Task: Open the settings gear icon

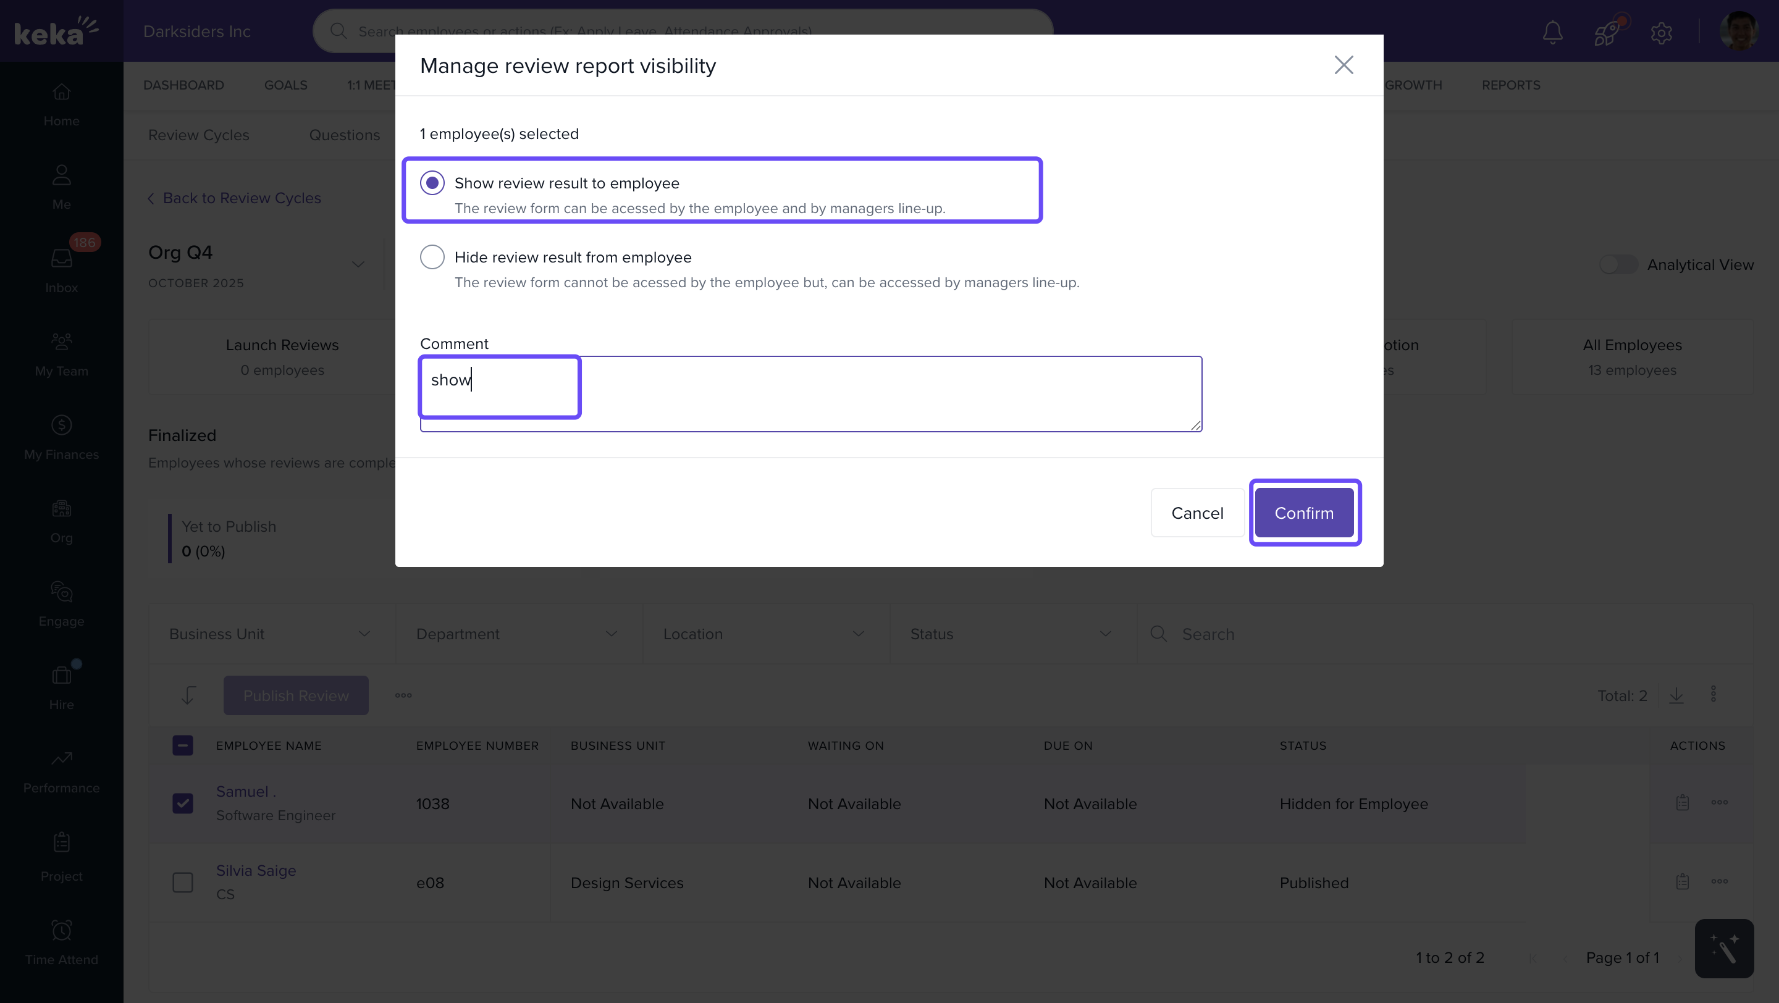Action: click(1661, 33)
